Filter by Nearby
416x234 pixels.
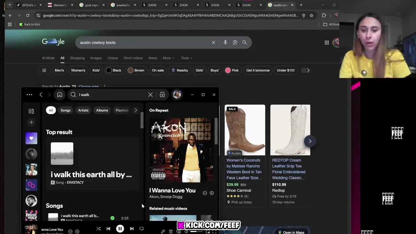[180, 70]
